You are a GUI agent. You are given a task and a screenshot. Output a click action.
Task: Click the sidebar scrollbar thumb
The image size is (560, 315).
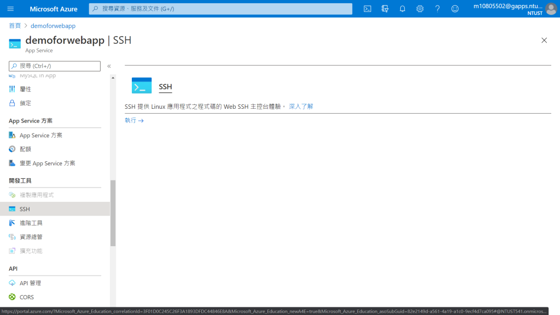[113, 213]
